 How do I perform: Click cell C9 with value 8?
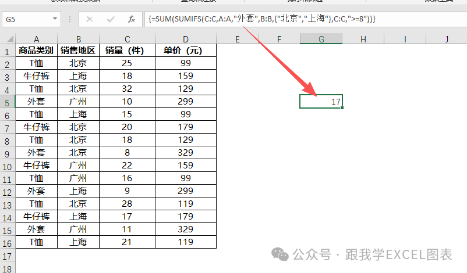tap(127, 153)
